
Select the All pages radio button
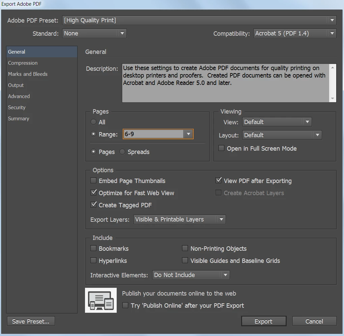(93, 122)
